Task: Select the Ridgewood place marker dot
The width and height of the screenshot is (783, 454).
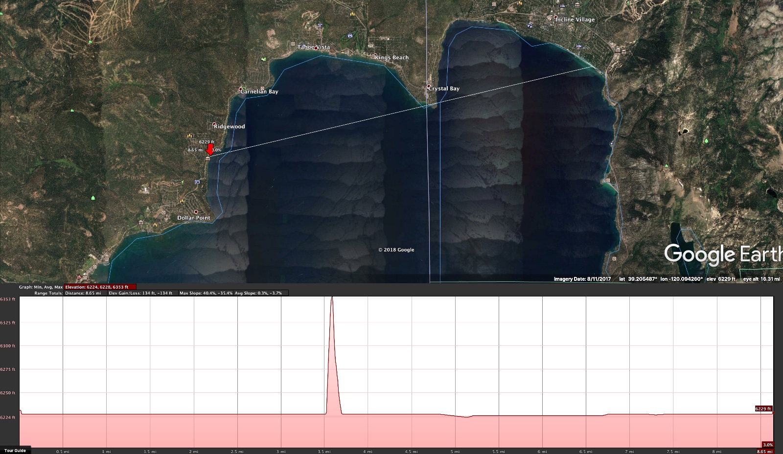Action: [214, 124]
